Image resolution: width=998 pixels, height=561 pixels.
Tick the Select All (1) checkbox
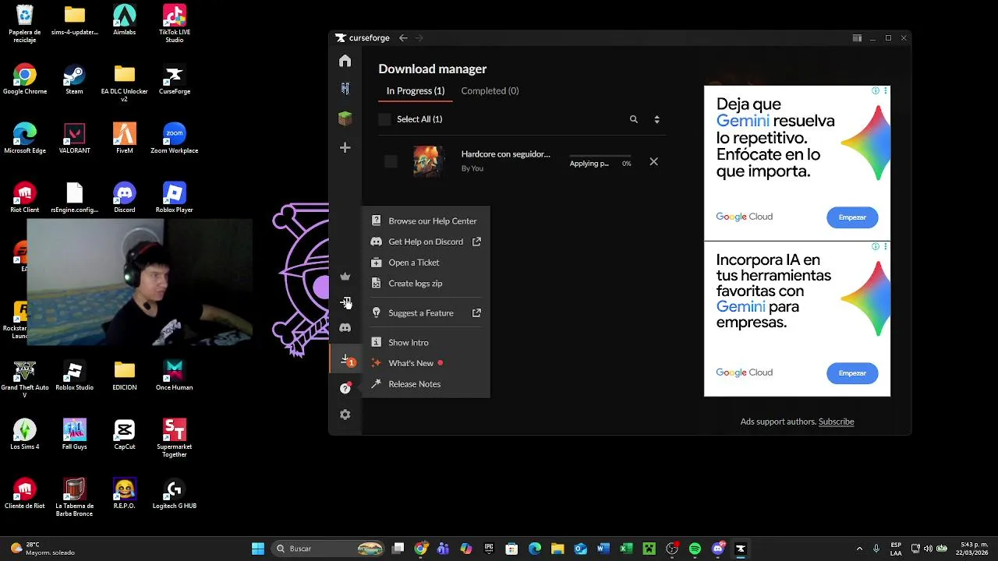point(384,119)
